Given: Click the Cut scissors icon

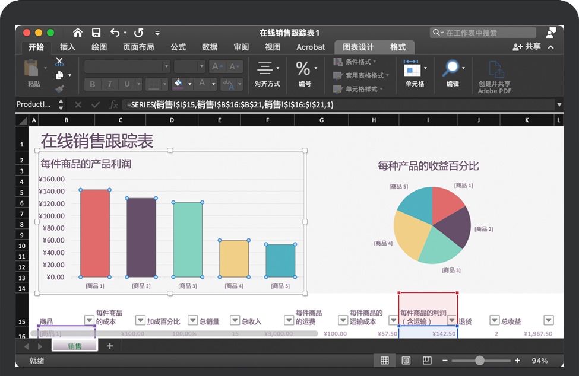Looking at the screenshot, I should tap(59, 62).
